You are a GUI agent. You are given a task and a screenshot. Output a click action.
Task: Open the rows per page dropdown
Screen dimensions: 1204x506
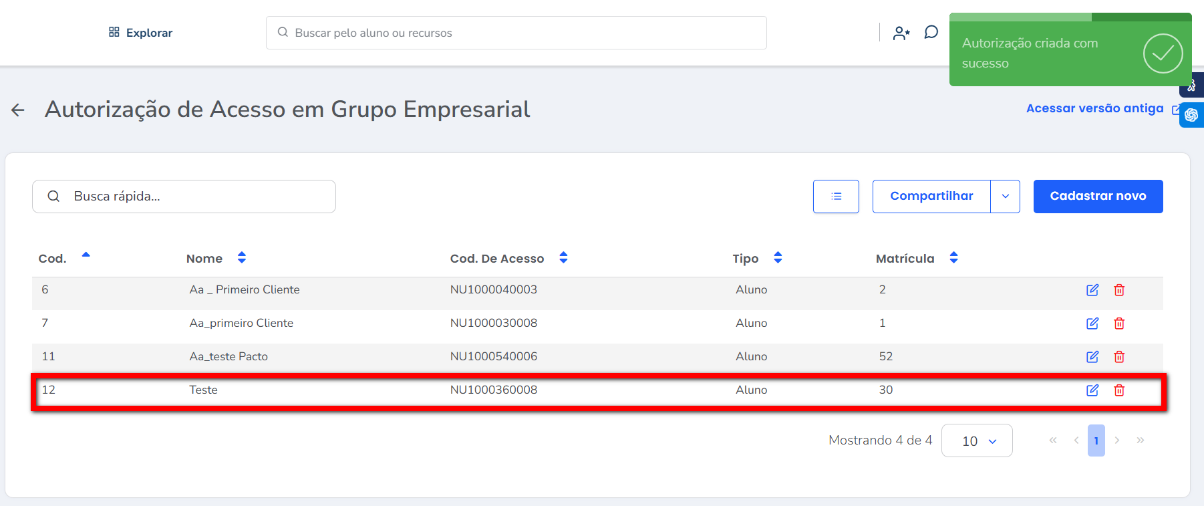(x=977, y=440)
